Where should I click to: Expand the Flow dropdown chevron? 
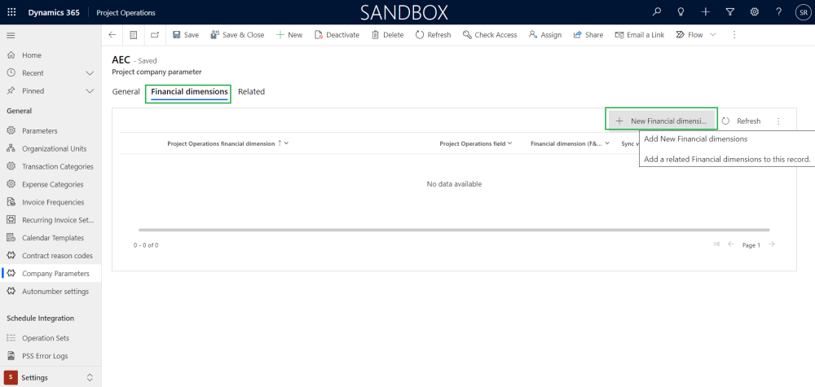[x=712, y=35]
